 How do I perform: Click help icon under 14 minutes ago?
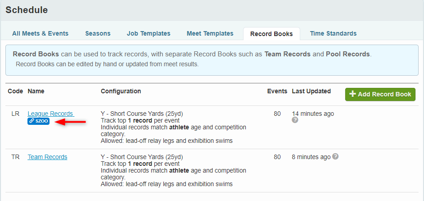pyautogui.click(x=295, y=120)
